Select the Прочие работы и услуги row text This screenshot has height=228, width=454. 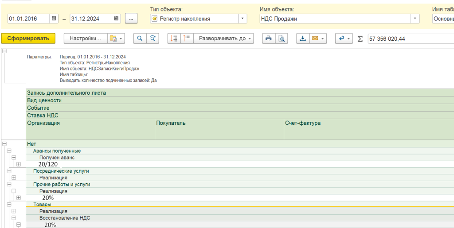pos(61,184)
